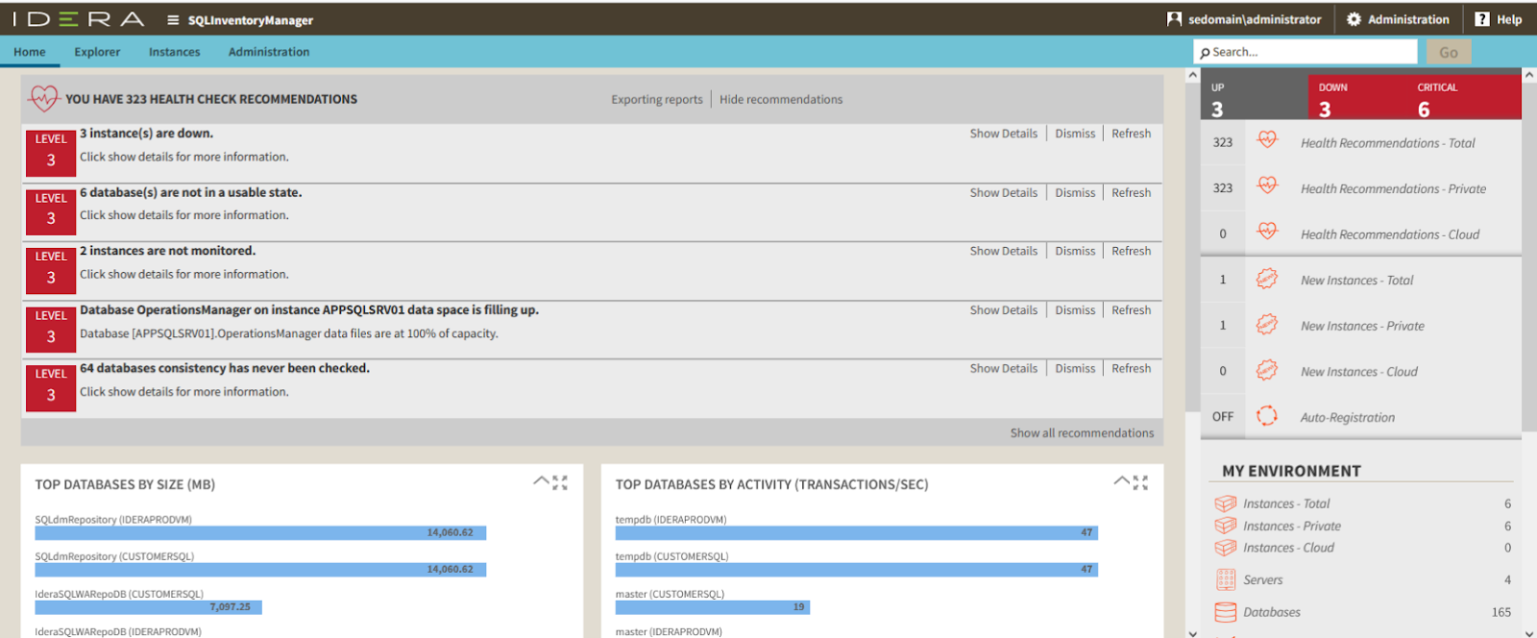Click the Health Recommendations - Cloud heart icon
Screen dimensions: 1537x638
pyautogui.click(x=1267, y=231)
